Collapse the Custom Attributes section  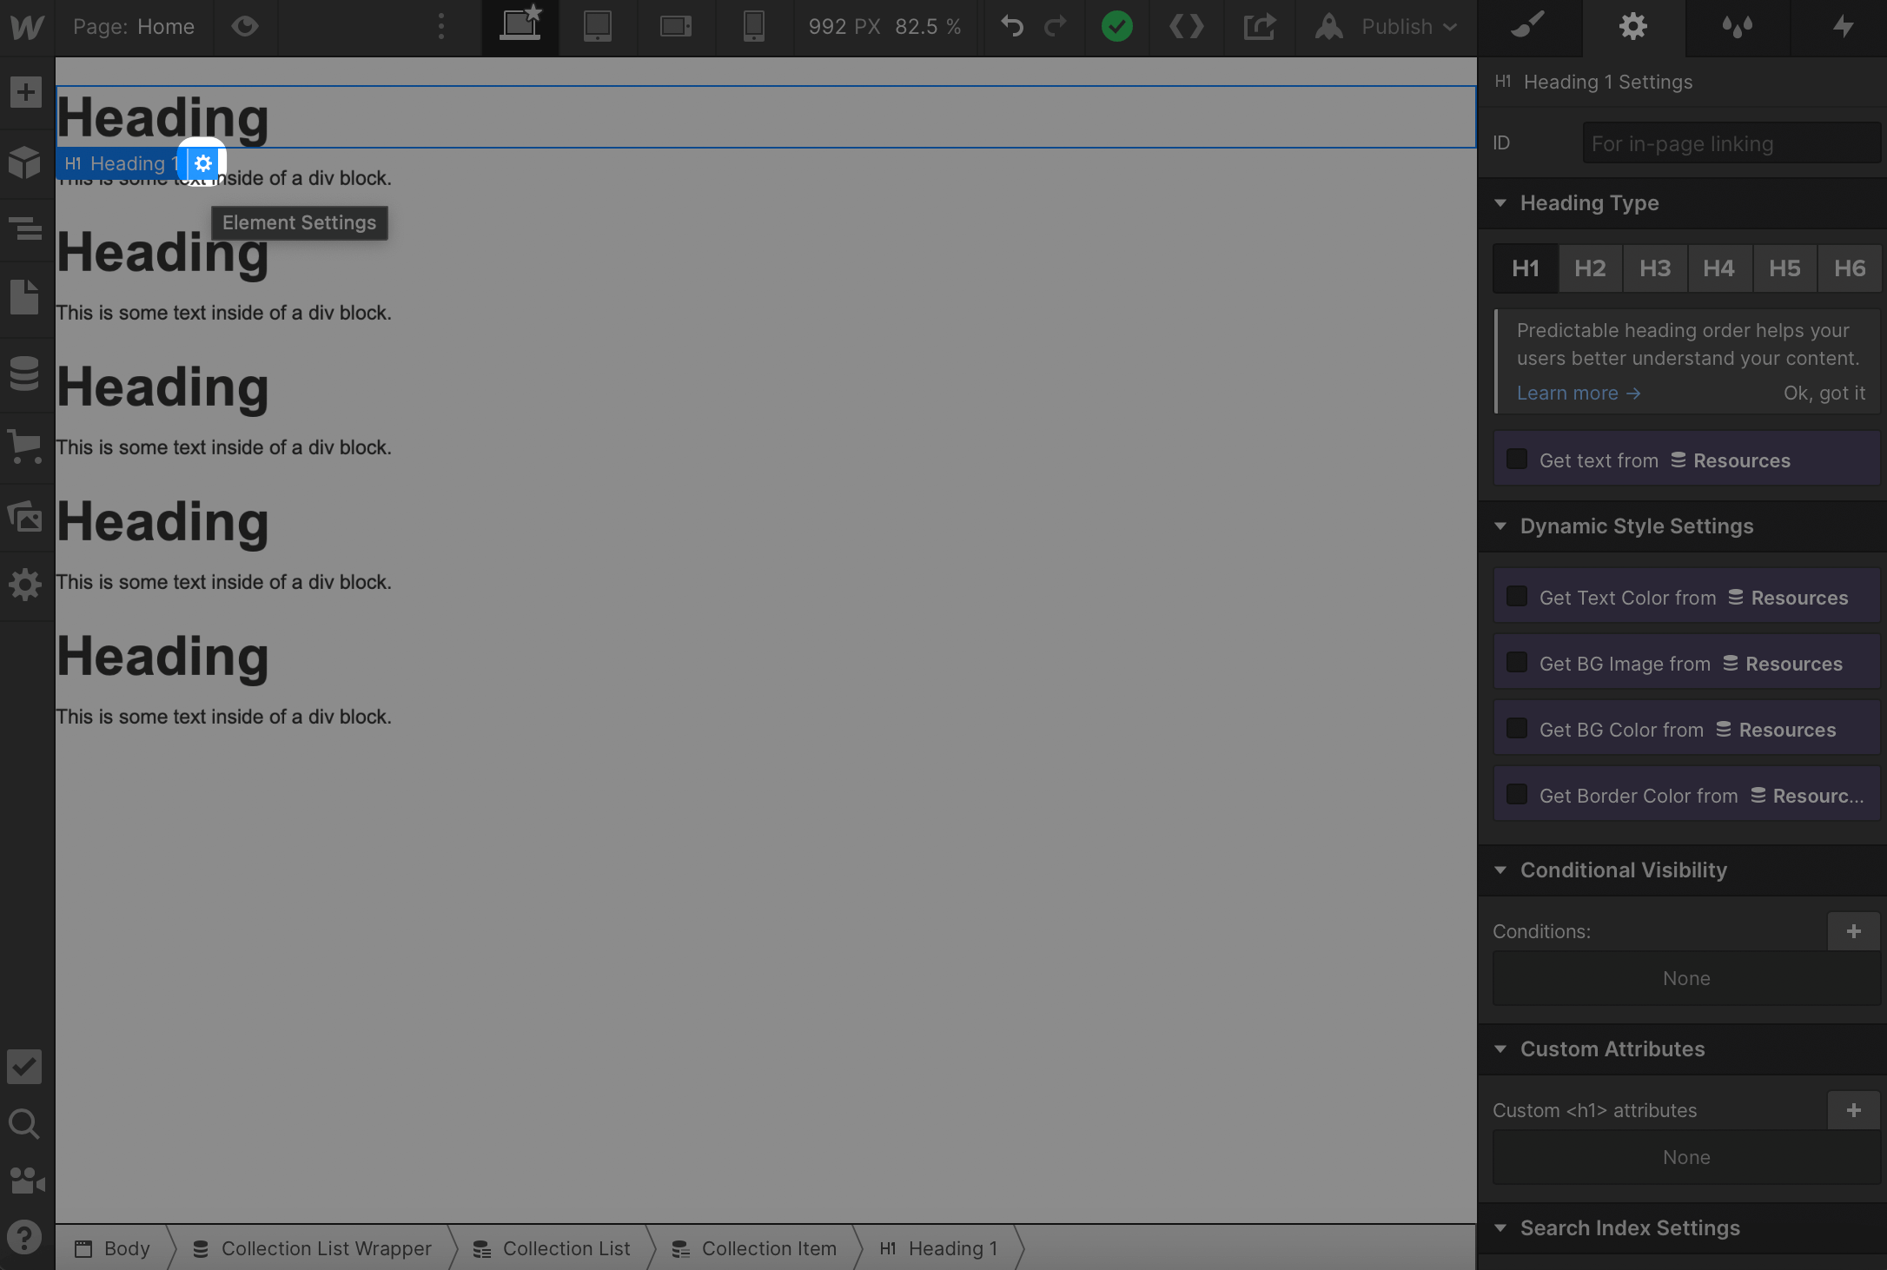tap(1500, 1049)
